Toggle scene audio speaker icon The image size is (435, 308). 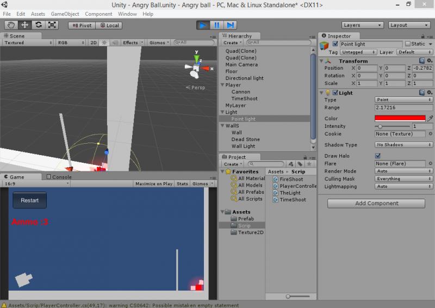(x=115, y=42)
